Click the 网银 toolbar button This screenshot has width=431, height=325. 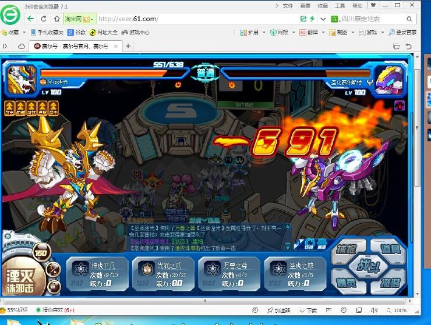[279, 33]
